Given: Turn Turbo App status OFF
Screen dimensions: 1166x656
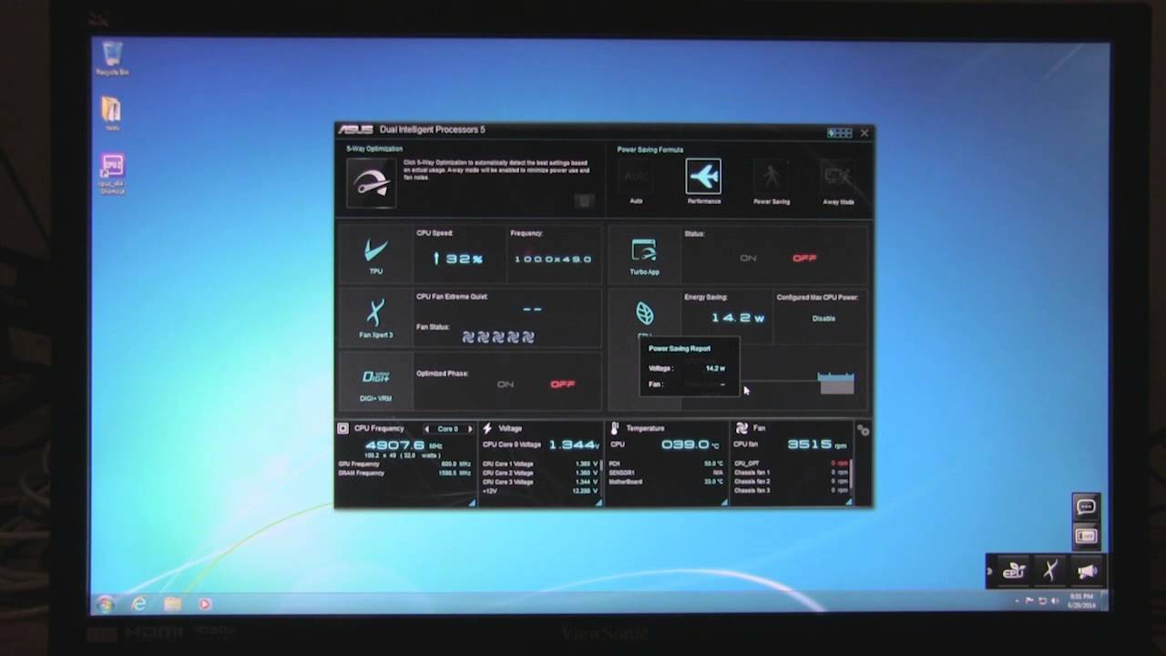Looking at the screenshot, I should pyautogui.click(x=804, y=258).
